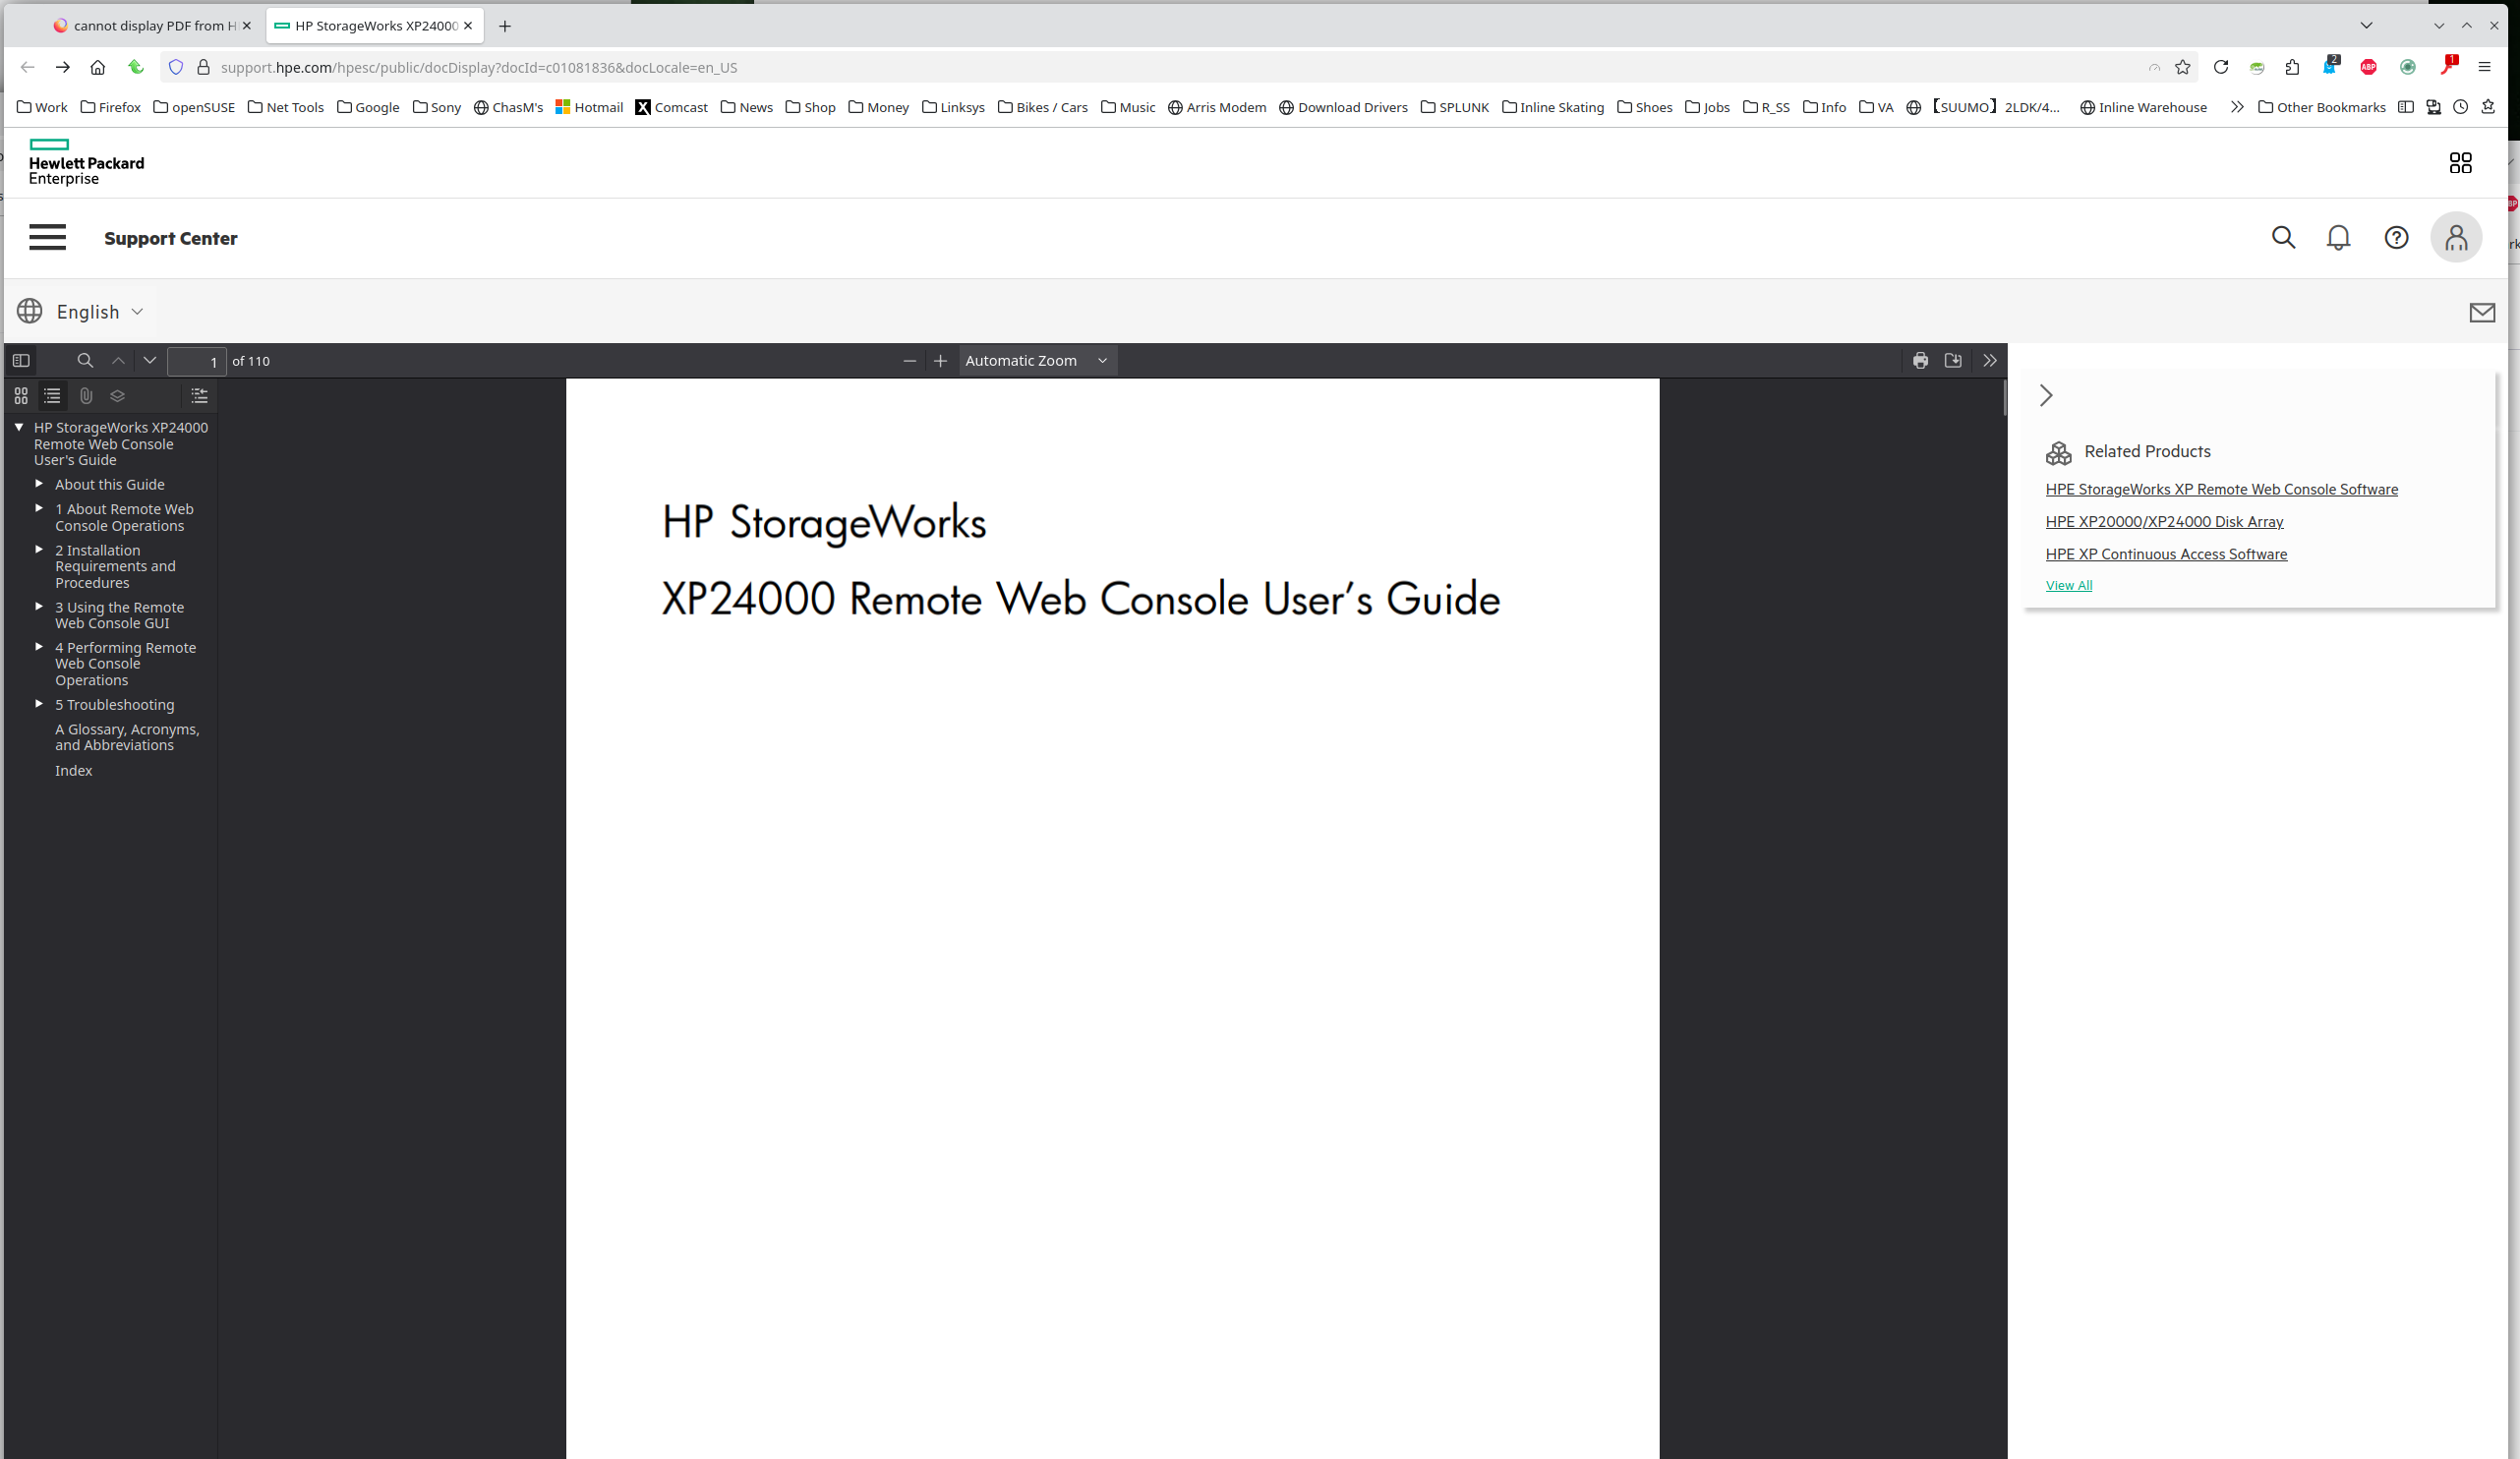This screenshot has height=1459, width=2520.
Task: Reload the current page
Action: point(2220,67)
